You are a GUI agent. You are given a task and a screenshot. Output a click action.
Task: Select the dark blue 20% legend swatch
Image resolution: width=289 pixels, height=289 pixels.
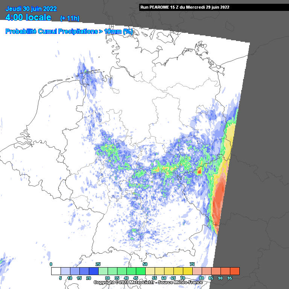93,271
